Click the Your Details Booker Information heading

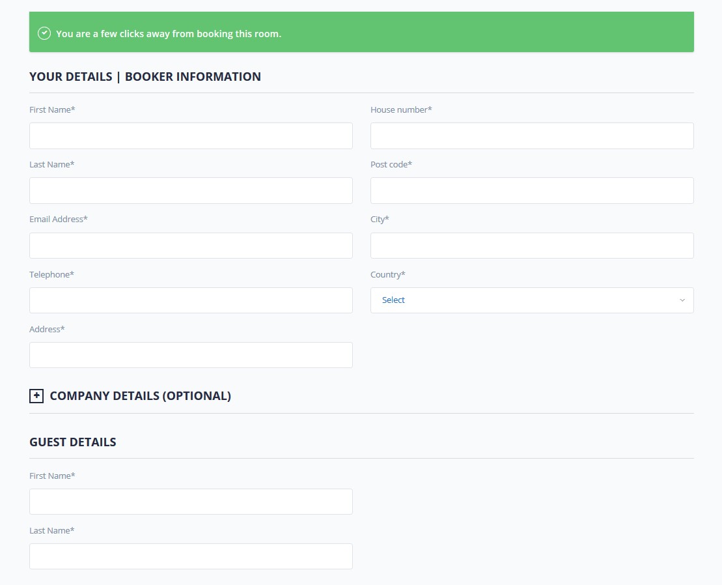(x=145, y=76)
